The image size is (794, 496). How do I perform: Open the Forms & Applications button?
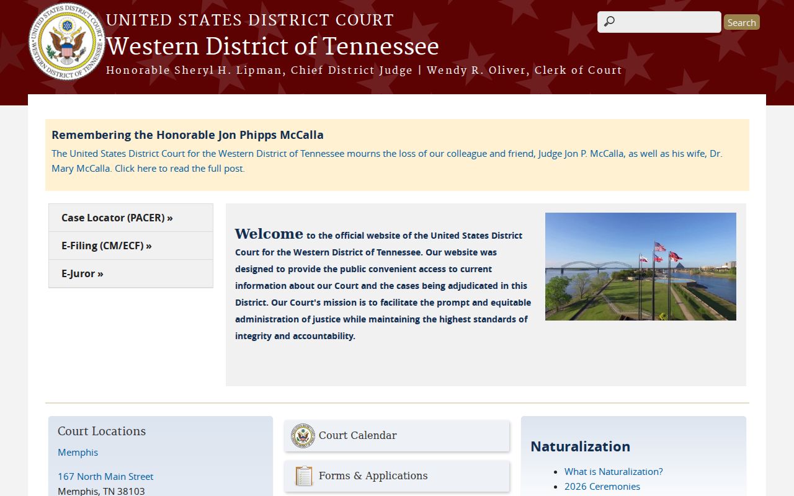[x=397, y=476]
